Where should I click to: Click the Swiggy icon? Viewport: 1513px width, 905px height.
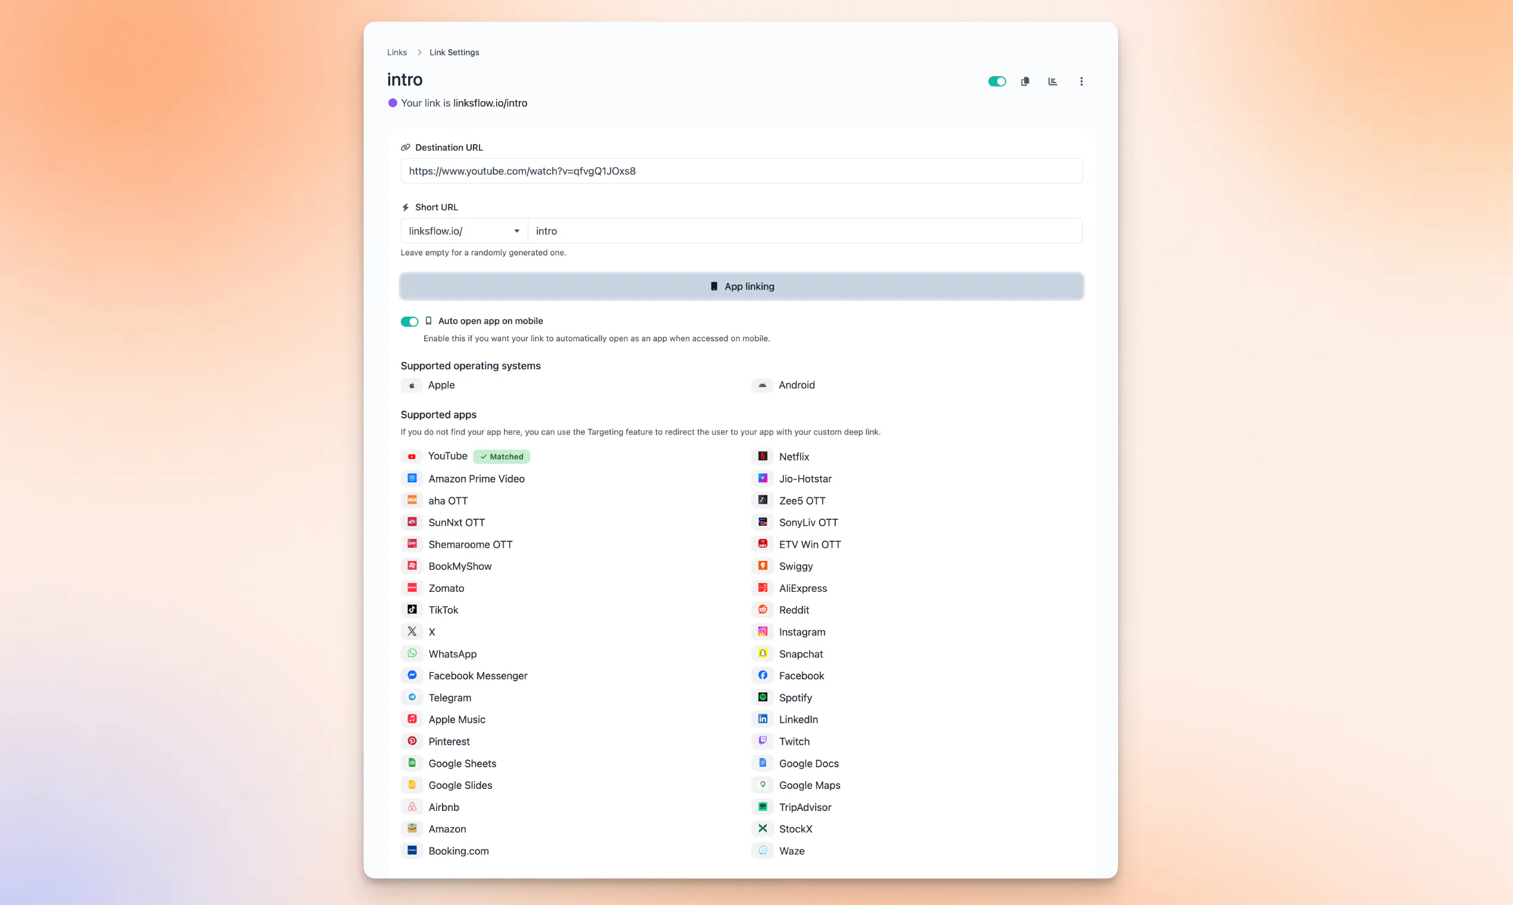[x=762, y=567]
